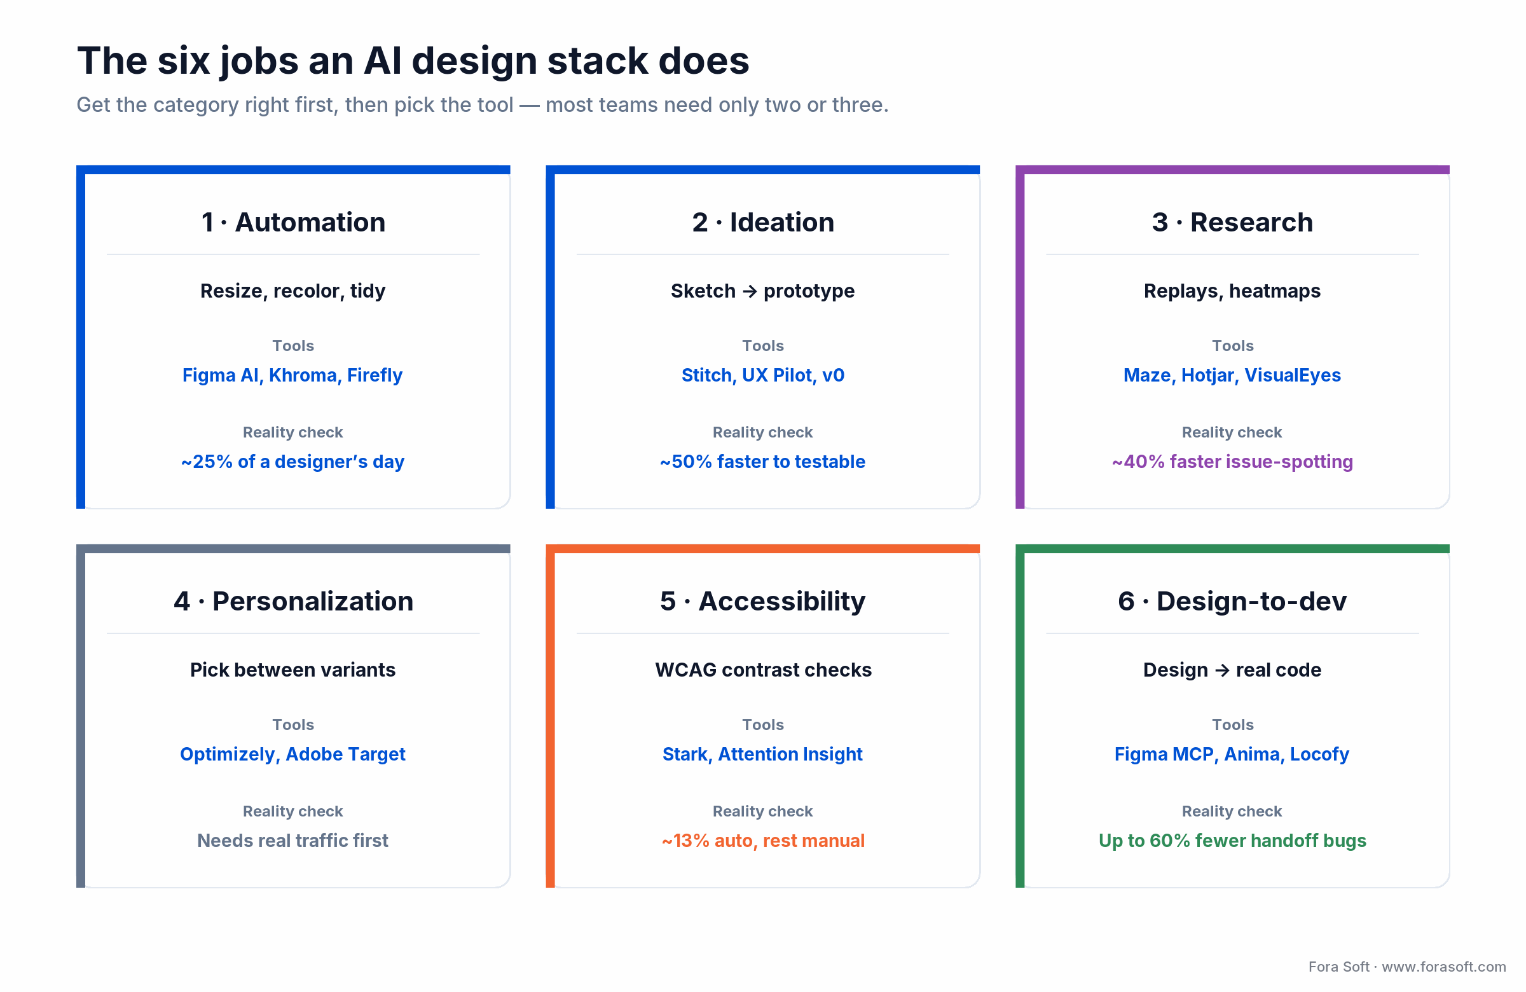Click 'Up to 60% fewer handoff bugs'
This screenshot has width=1526, height=992.
point(1232,841)
